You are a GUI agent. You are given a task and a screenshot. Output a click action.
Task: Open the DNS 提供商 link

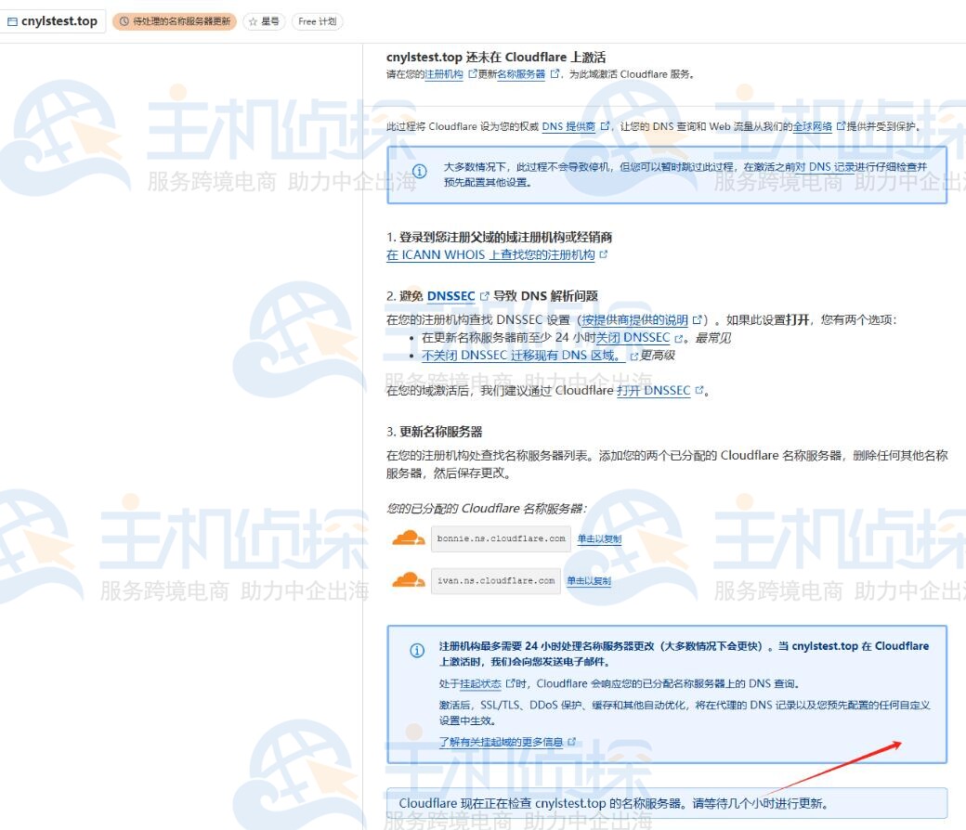point(568,126)
